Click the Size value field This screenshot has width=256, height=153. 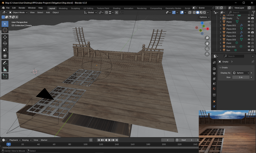pos(240,77)
